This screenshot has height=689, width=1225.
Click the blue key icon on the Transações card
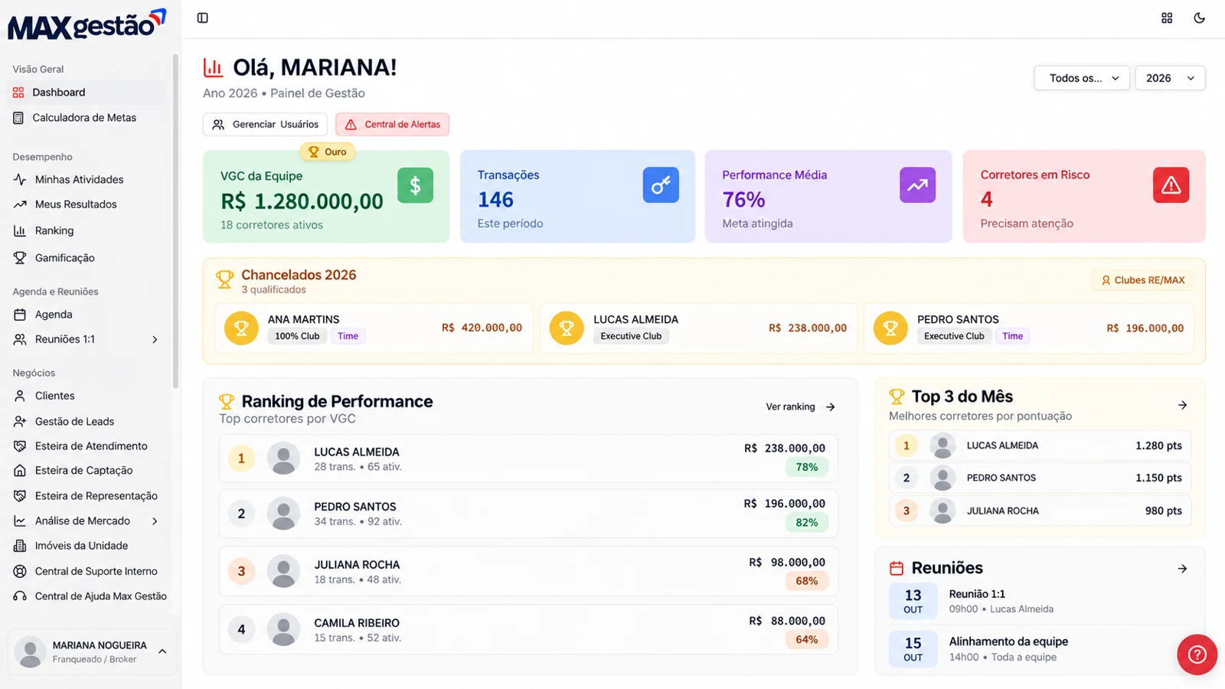(661, 185)
